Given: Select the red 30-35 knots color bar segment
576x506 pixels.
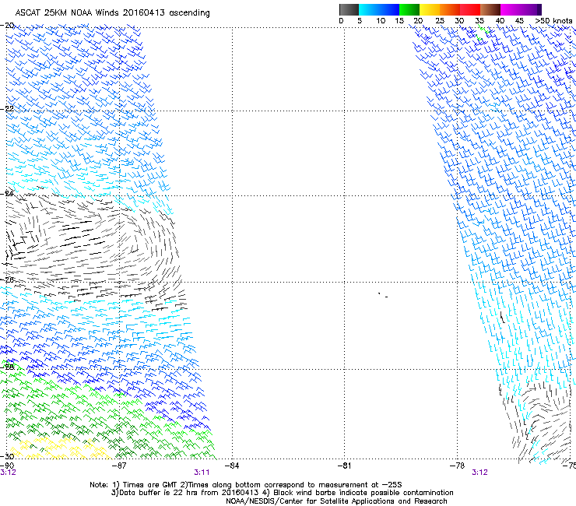Looking at the screenshot, I should 470,9.
